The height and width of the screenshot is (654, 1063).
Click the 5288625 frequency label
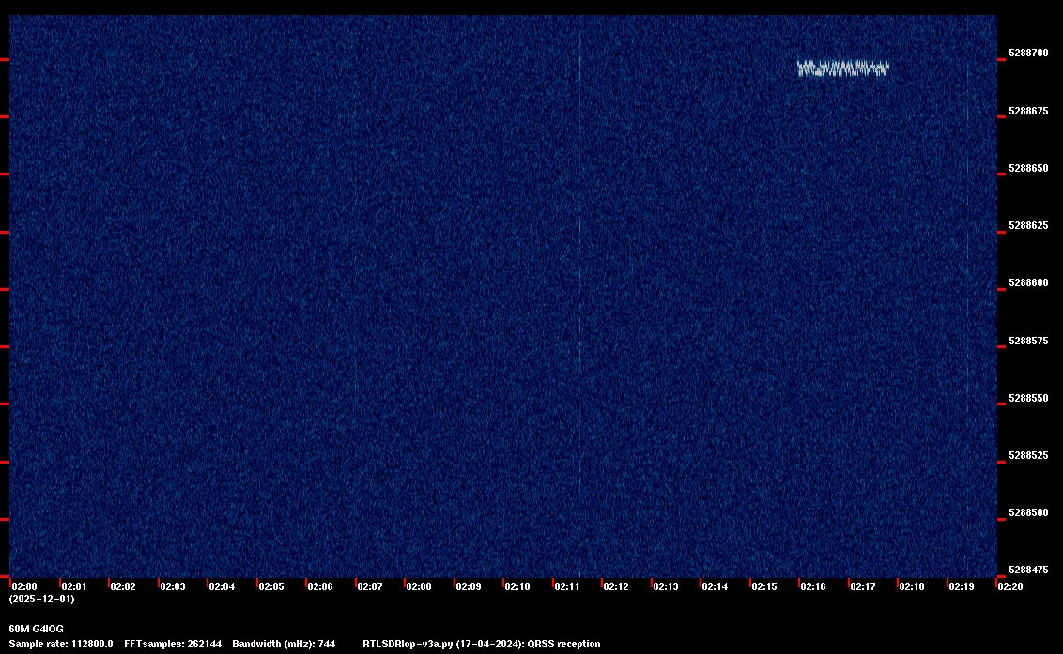[1027, 225]
